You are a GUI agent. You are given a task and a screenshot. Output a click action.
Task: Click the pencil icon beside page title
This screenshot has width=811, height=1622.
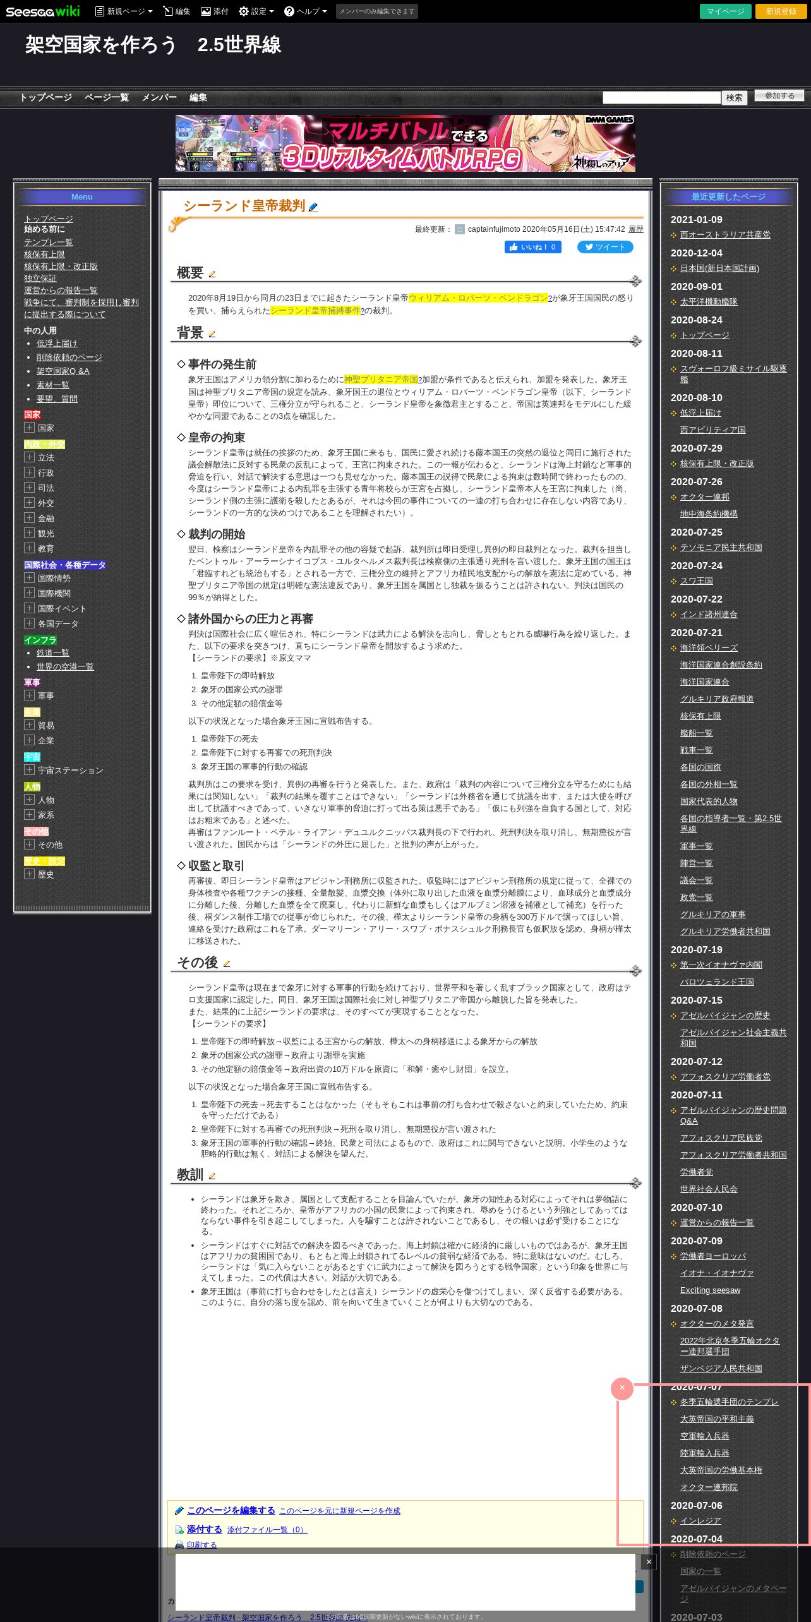click(x=313, y=207)
